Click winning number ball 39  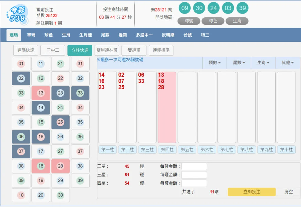pos(242,8)
